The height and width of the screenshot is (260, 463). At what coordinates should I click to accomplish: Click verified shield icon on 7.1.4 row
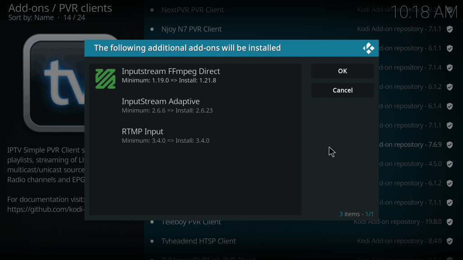point(449,68)
